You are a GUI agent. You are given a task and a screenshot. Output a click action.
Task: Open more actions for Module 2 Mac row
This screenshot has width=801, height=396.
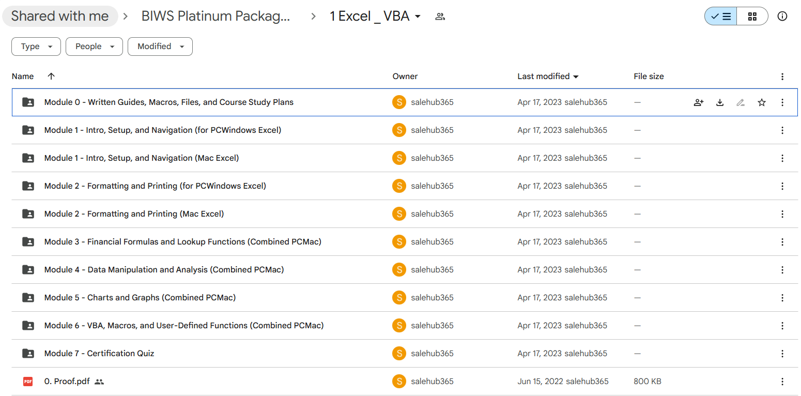pos(782,214)
